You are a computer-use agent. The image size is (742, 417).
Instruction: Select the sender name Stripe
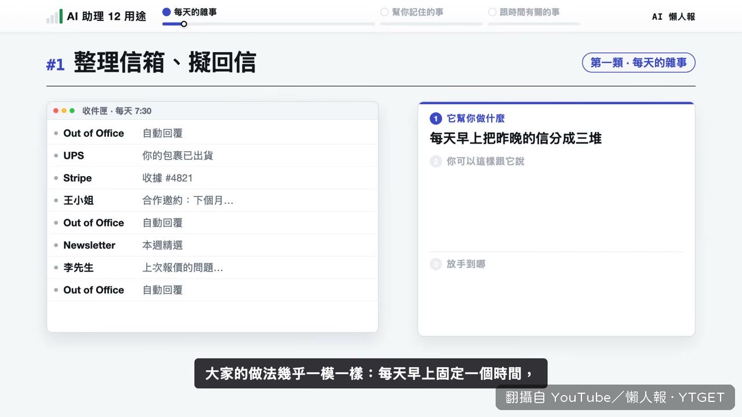pyautogui.click(x=78, y=178)
